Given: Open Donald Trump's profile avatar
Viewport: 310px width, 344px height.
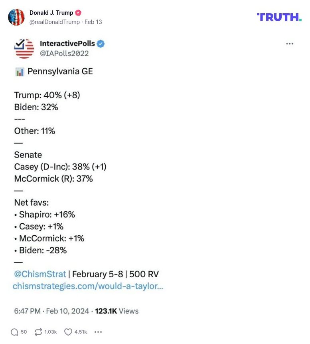Looking at the screenshot, I should tap(16, 17).
